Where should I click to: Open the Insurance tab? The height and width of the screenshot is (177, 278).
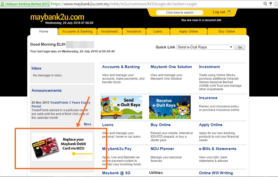134,32
